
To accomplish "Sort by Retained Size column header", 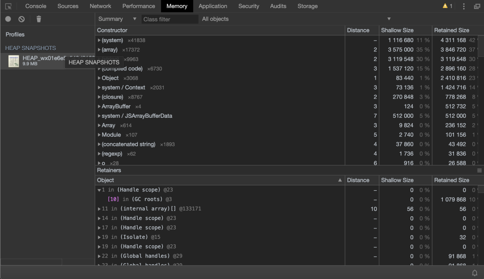I will (451, 30).
